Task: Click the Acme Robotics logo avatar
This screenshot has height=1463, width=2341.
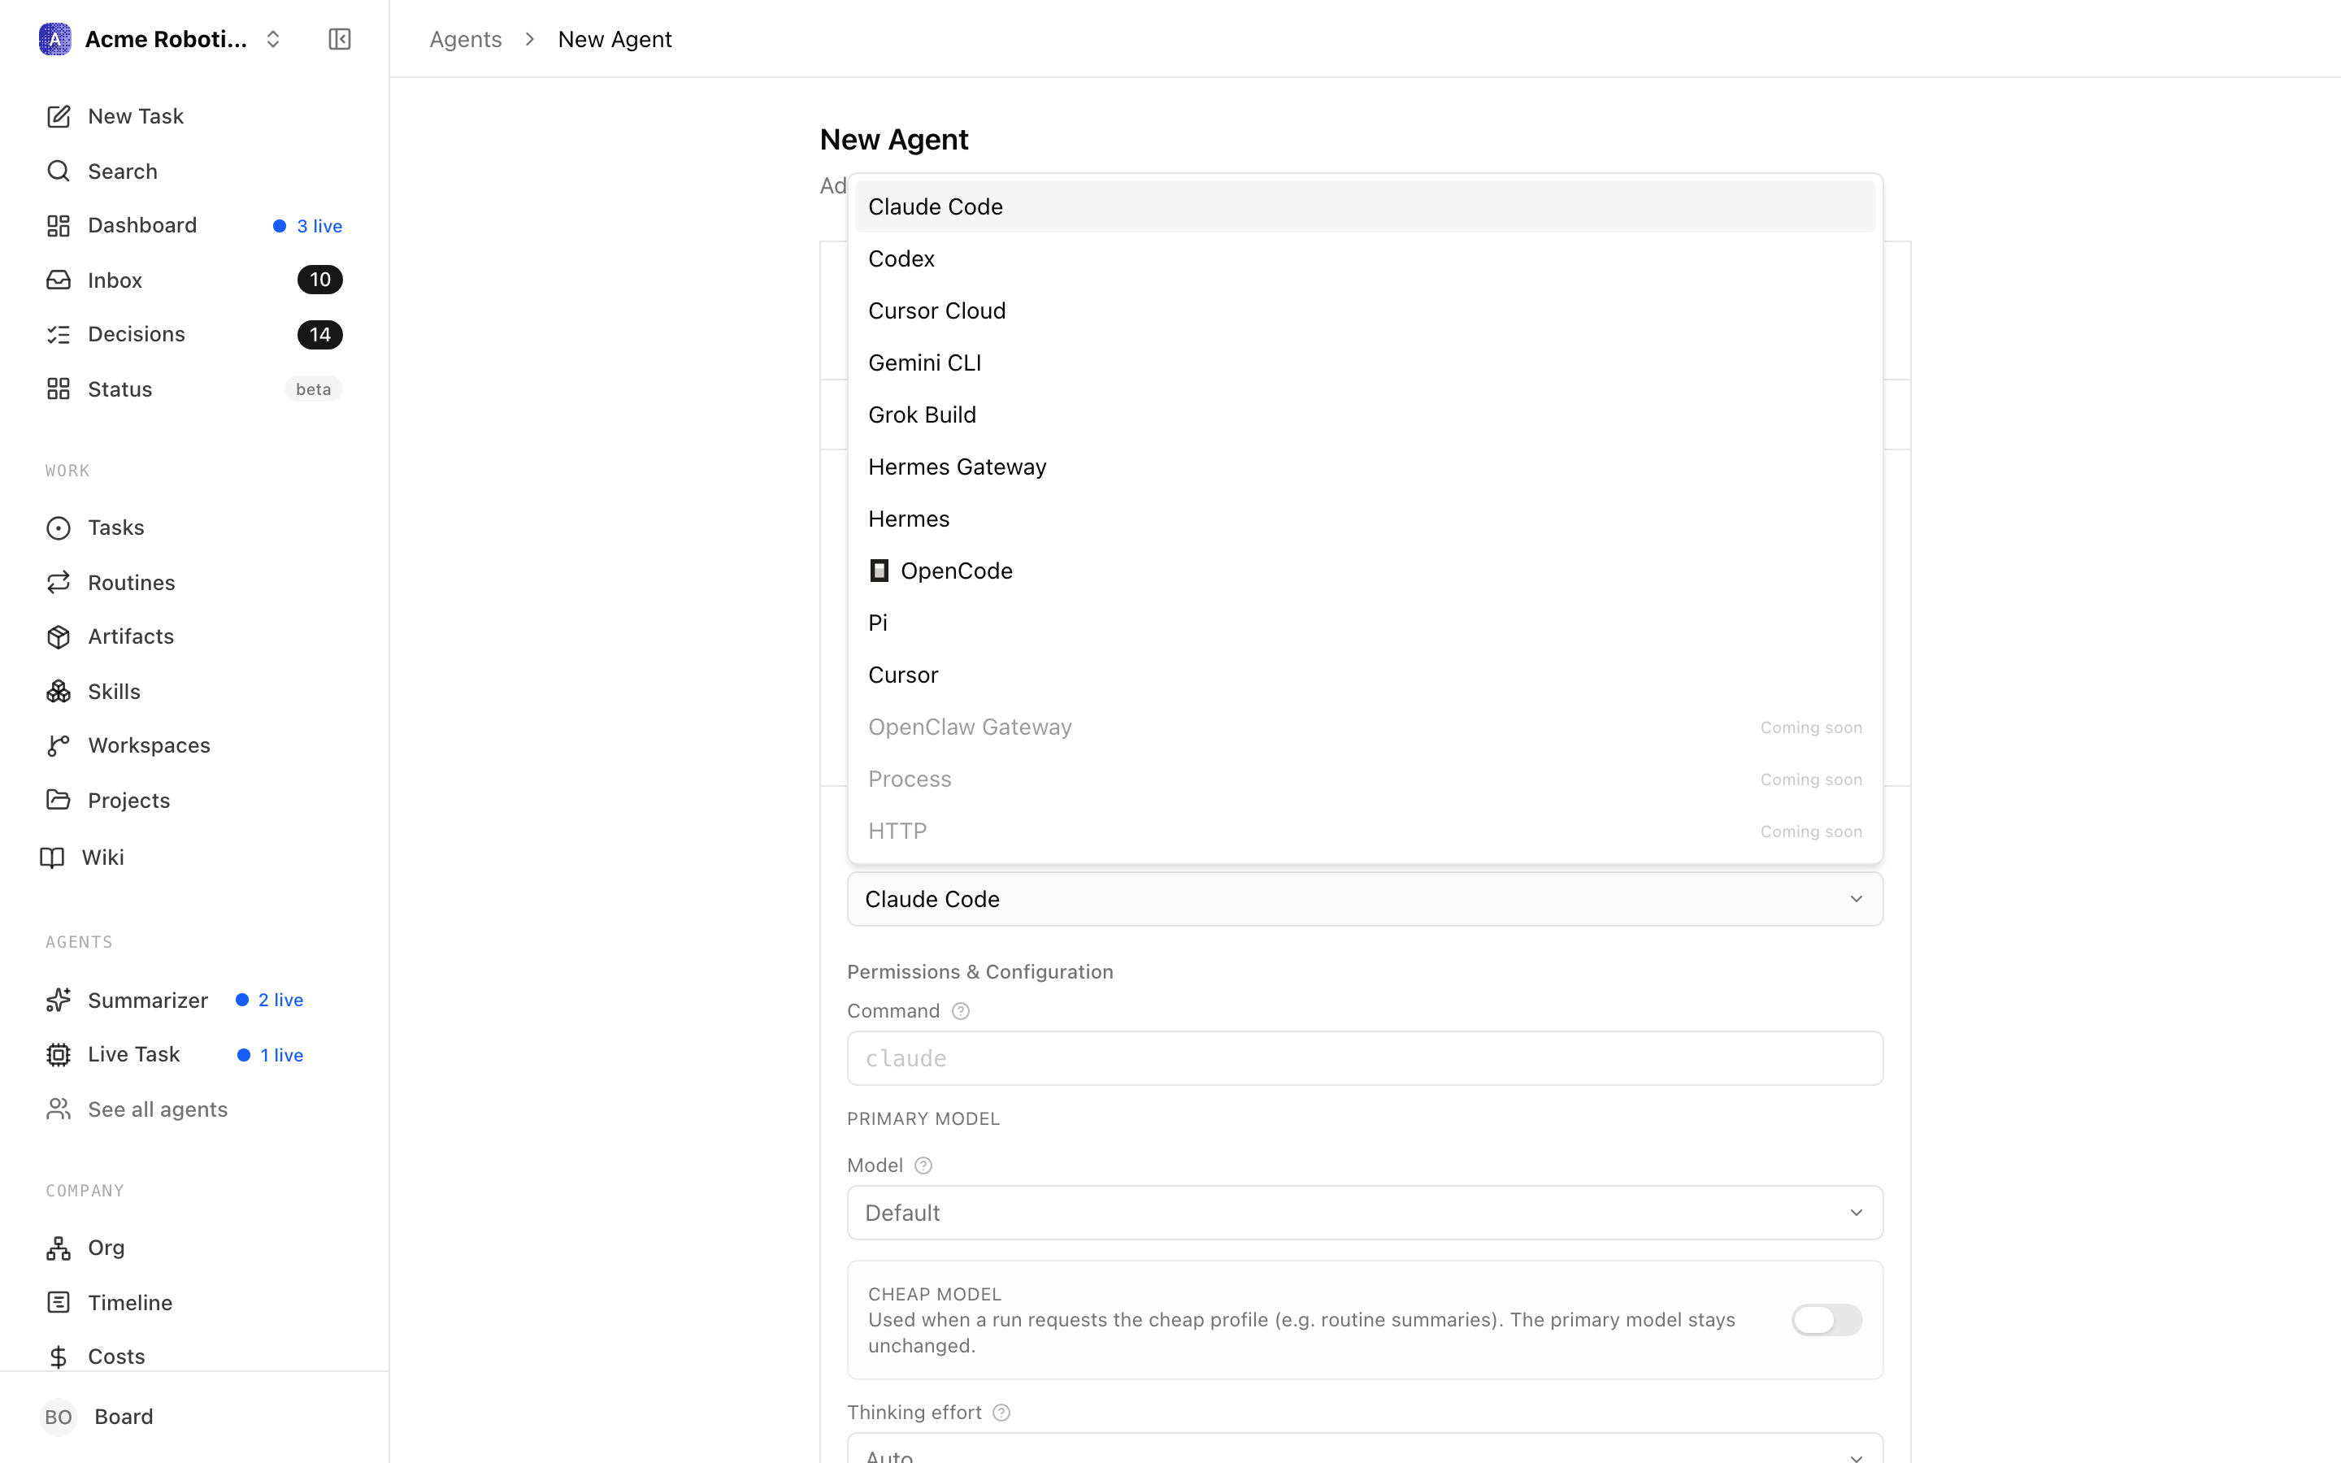Action: (55, 39)
